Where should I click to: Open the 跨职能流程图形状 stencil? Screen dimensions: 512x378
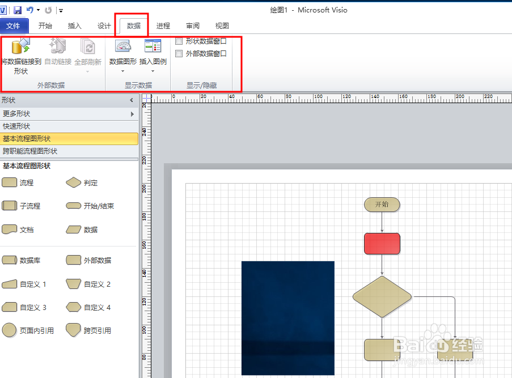click(x=30, y=151)
